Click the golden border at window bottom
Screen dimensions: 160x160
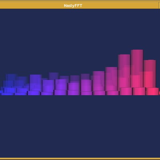coord(80,159)
